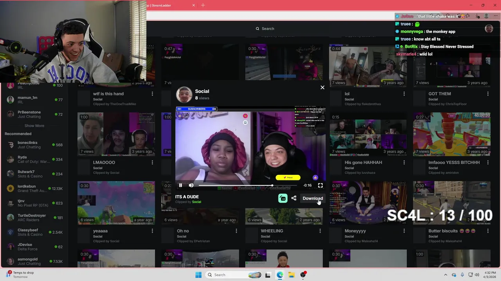Screen dimensions: 501x281
Task: Expand followed channels with Show More
Action: tap(34, 126)
